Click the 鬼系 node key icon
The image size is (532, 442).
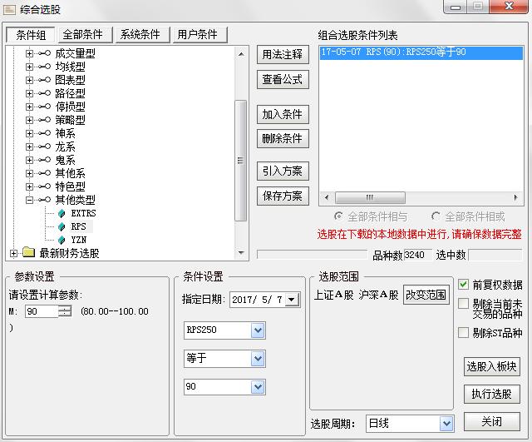pyautogui.click(x=44, y=160)
